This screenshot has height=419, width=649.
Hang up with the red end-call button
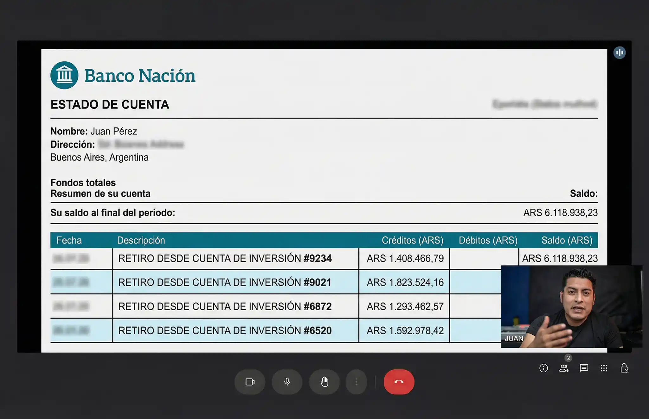click(399, 382)
